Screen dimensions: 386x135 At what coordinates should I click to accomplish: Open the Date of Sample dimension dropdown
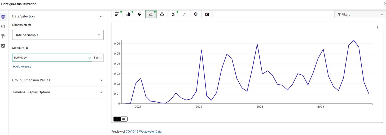click(x=58, y=35)
